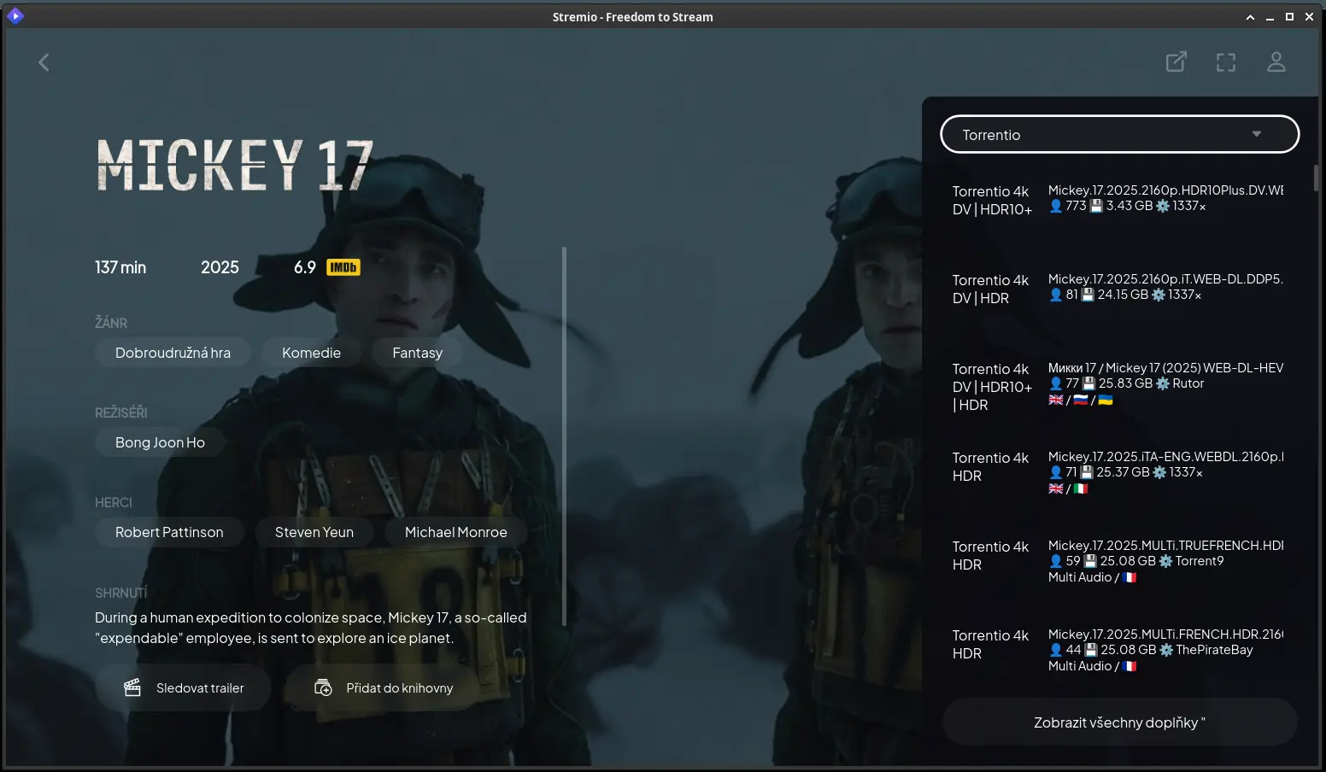Click the add-to-library icon

click(x=323, y=687)
